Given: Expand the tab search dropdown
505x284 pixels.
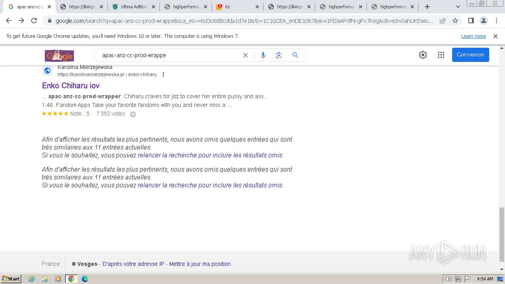Looking at the screenshot, I should [x=458, y=7].
